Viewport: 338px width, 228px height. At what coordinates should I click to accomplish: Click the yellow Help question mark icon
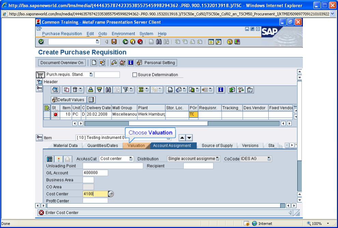(x=230, y=42)
